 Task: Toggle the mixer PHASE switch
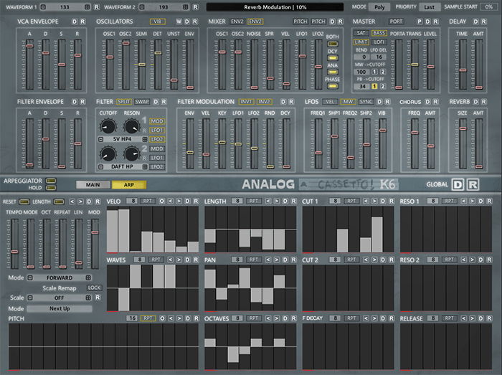(x=332, y=86)
